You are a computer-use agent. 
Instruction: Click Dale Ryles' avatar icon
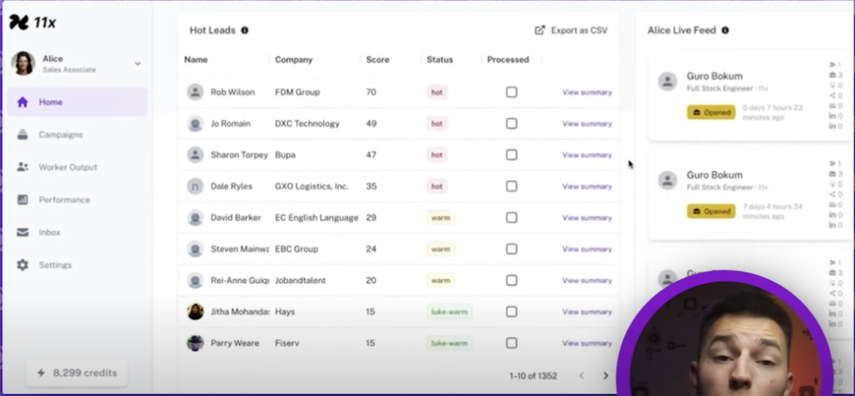(x=196, y=187)
